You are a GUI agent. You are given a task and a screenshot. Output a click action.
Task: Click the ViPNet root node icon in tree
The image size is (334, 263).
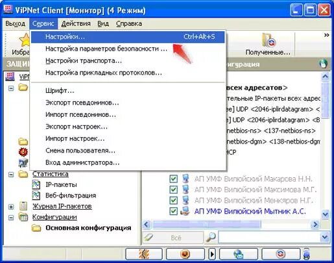click(x=10, y=77)
